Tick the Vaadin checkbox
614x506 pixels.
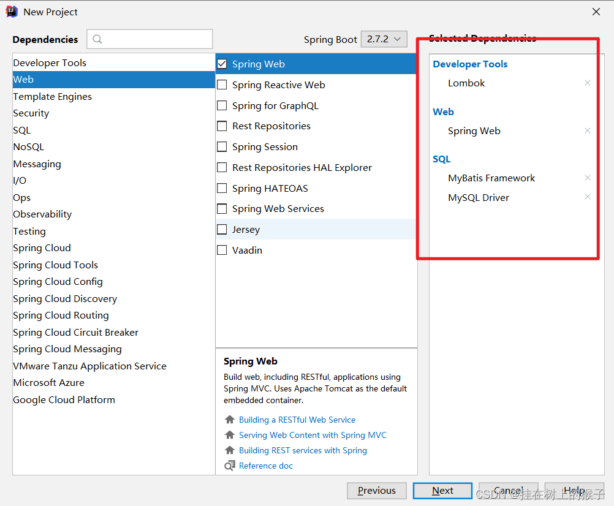222,250
